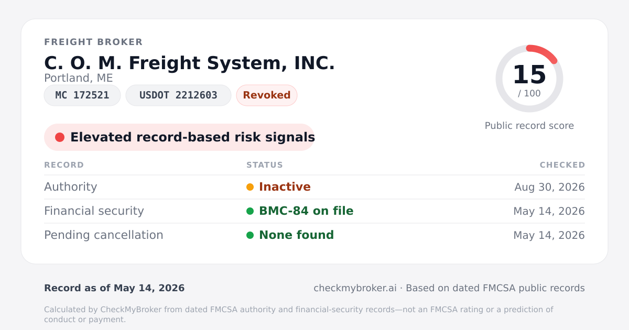Select the MC 172521 badge
Viewport: 629px width, 330px height.
coord(82,95)
